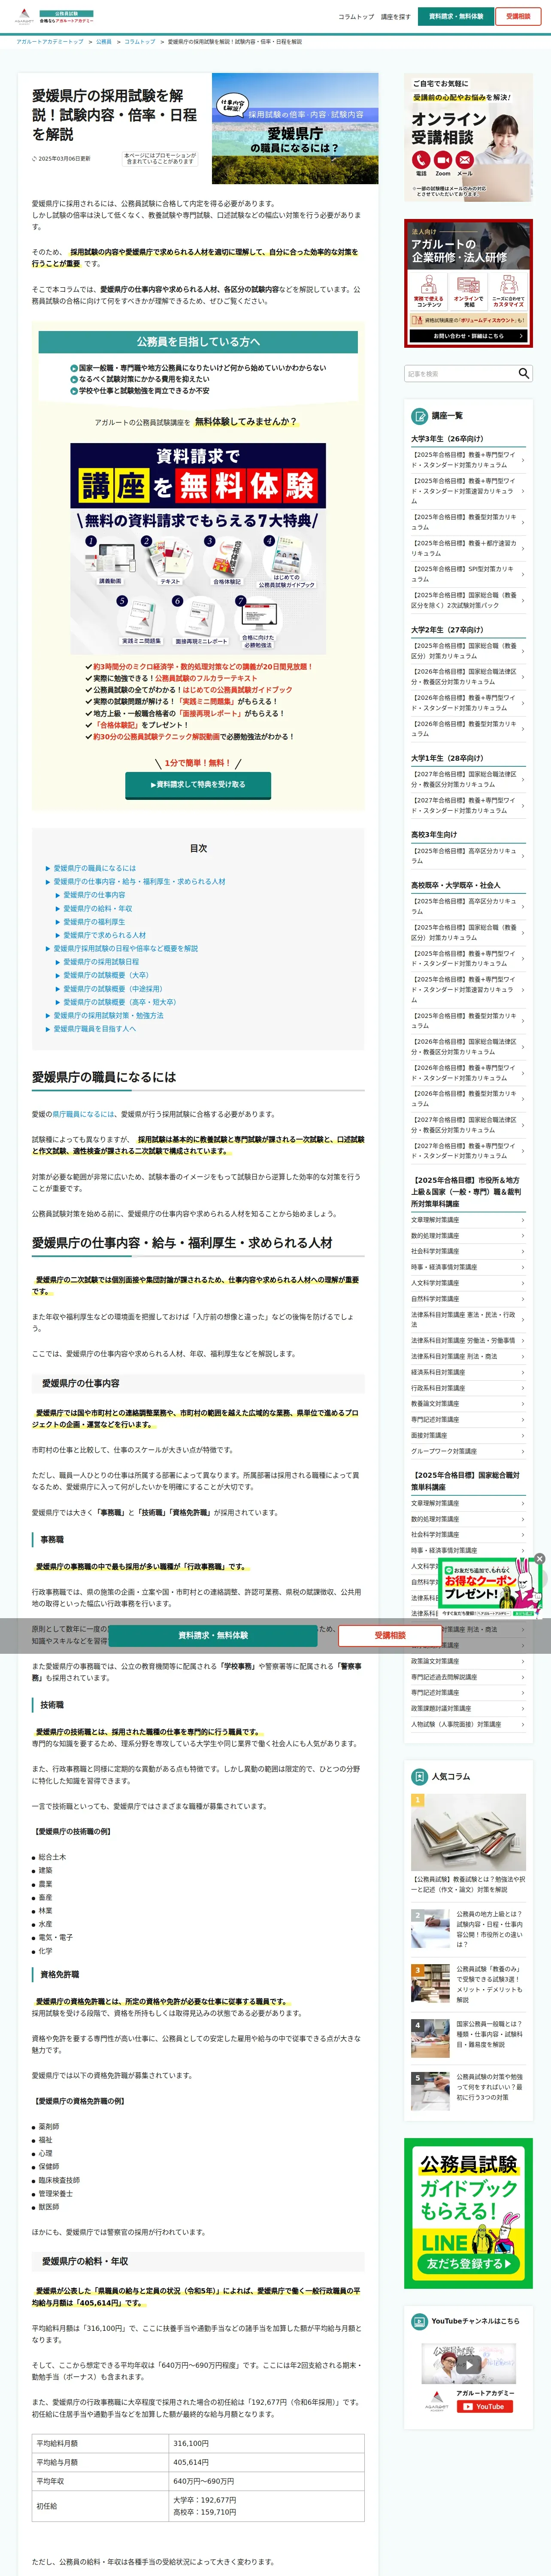Jump to 愛媛県庁の給料・年収 in contents
551x2576 pixels.
98,909
